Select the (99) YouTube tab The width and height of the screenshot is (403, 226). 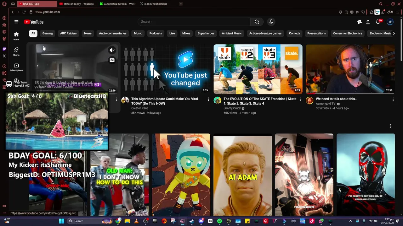[37, 4]
